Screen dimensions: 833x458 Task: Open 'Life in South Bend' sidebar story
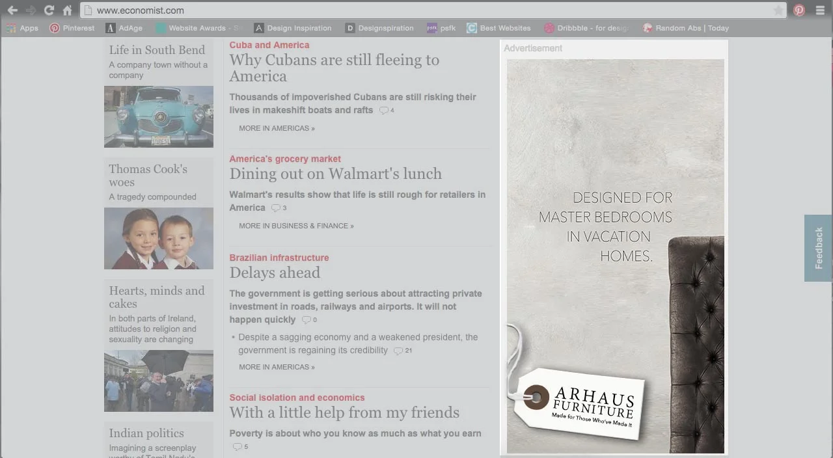[157, 50]
